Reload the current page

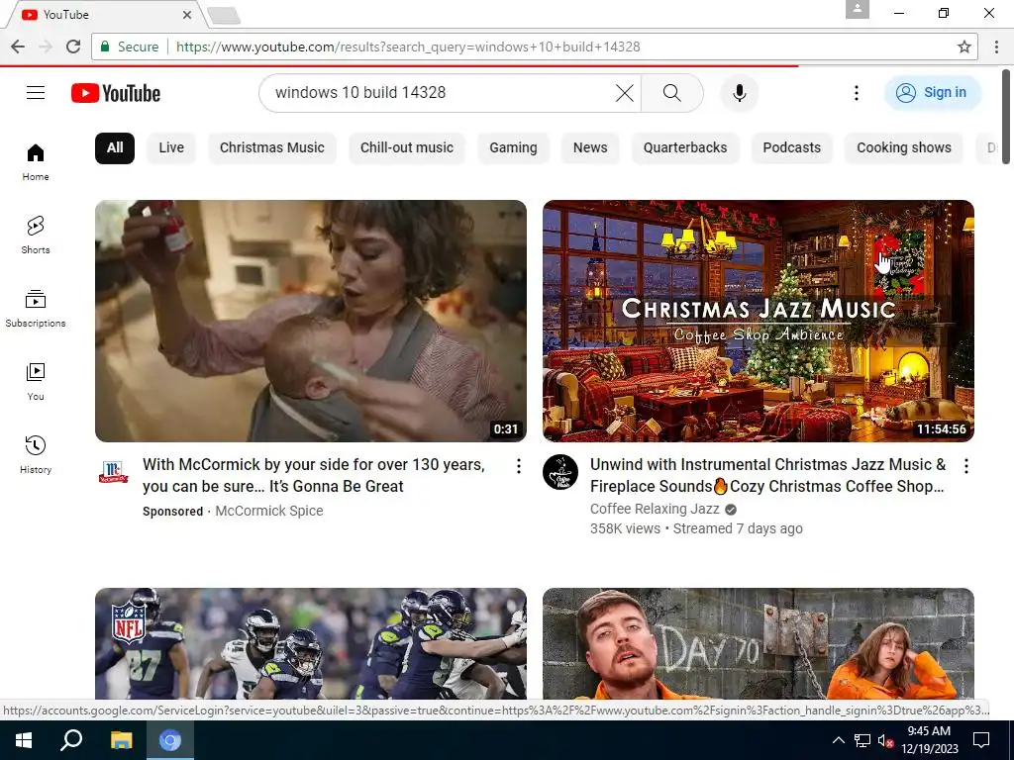(x=73, y=47)
